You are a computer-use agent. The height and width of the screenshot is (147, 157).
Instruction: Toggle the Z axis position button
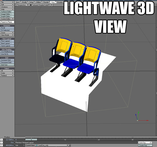(1, 145)
